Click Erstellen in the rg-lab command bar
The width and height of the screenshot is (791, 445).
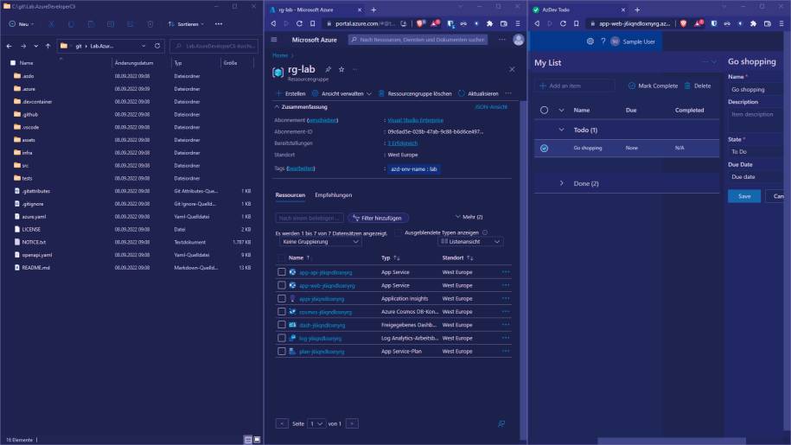tap(290, 93)
